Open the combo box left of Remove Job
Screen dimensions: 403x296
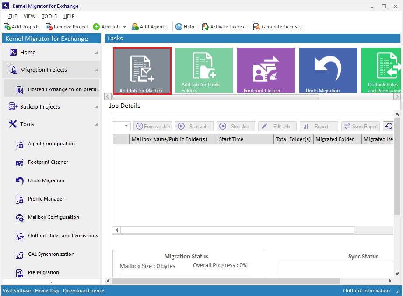122,126
